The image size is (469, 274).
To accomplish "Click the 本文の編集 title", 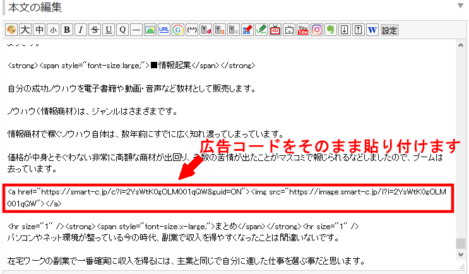I will [x=35, y=8].
